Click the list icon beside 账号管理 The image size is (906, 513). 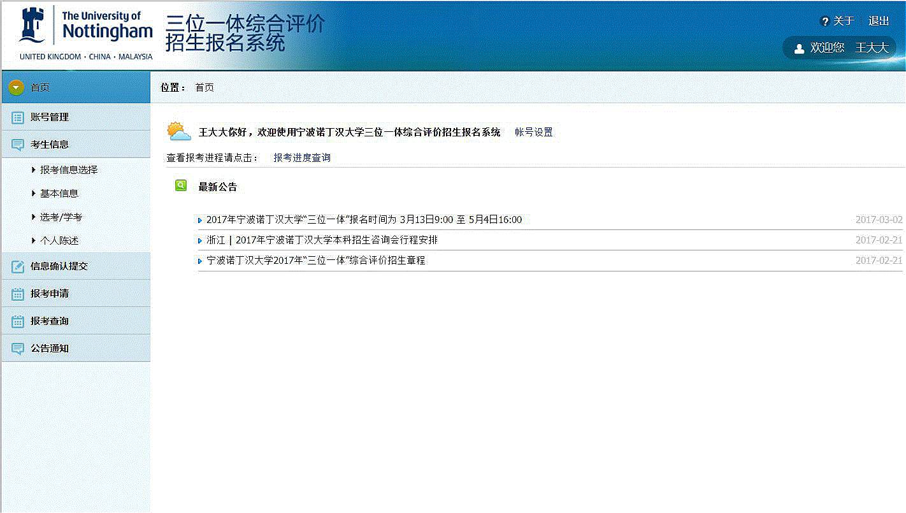tap(18, 117)
